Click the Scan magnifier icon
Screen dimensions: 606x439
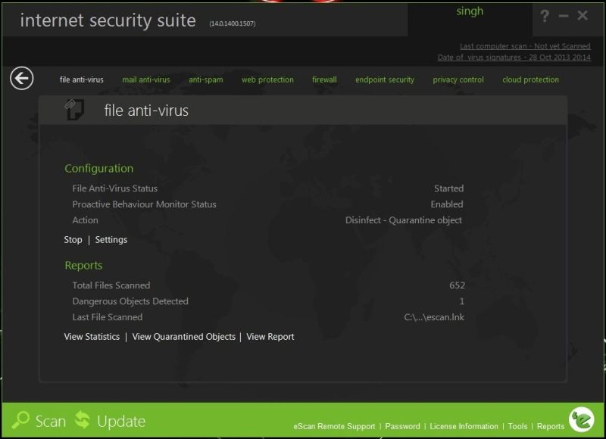[20, 420]
